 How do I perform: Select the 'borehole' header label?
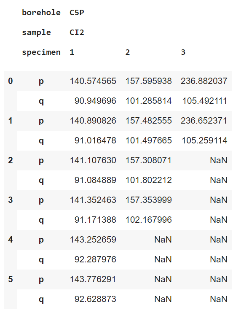point(41,13)
